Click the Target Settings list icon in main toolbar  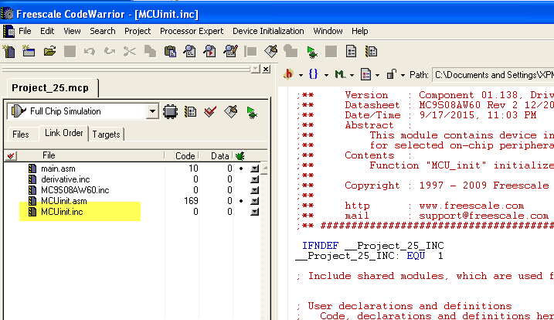[x=351, y=52]
